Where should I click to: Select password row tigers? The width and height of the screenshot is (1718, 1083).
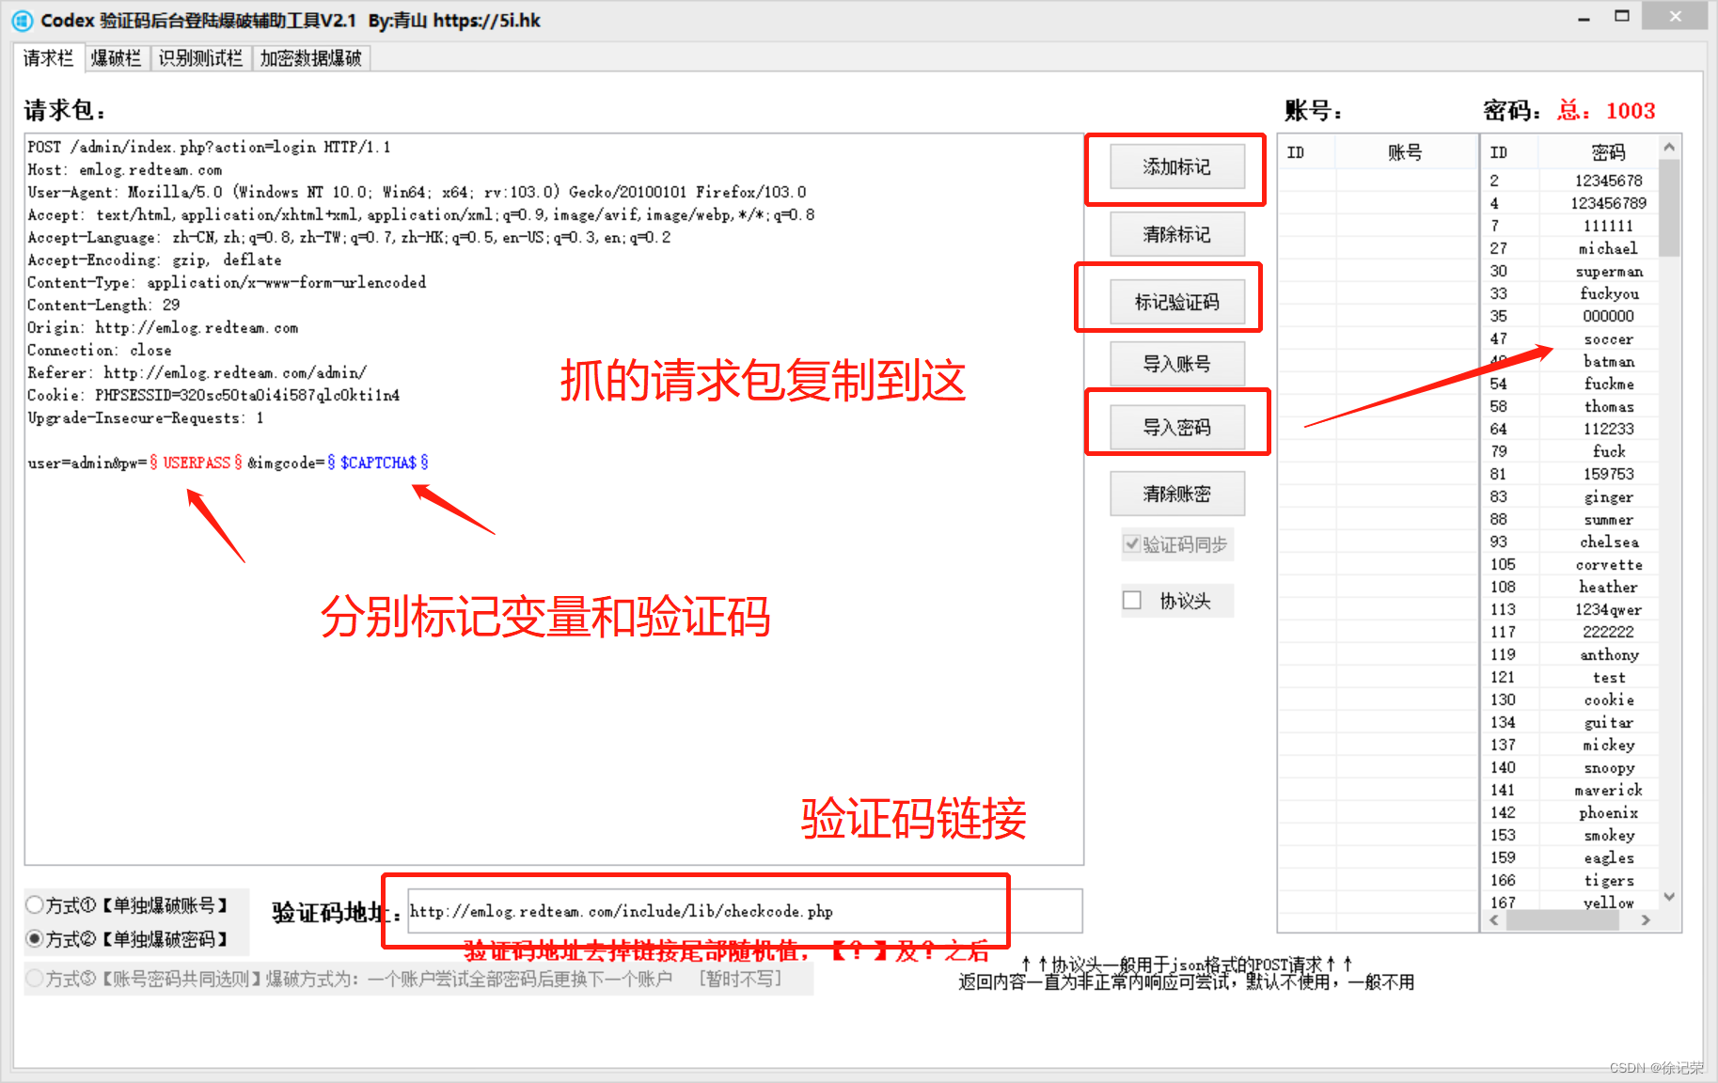[1570, 880]
